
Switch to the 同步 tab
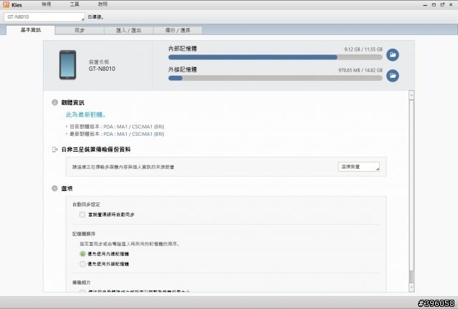[x=79, y=30]
